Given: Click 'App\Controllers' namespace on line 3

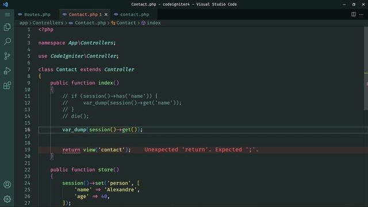Looking at the screenshot, I should point(91,43).
